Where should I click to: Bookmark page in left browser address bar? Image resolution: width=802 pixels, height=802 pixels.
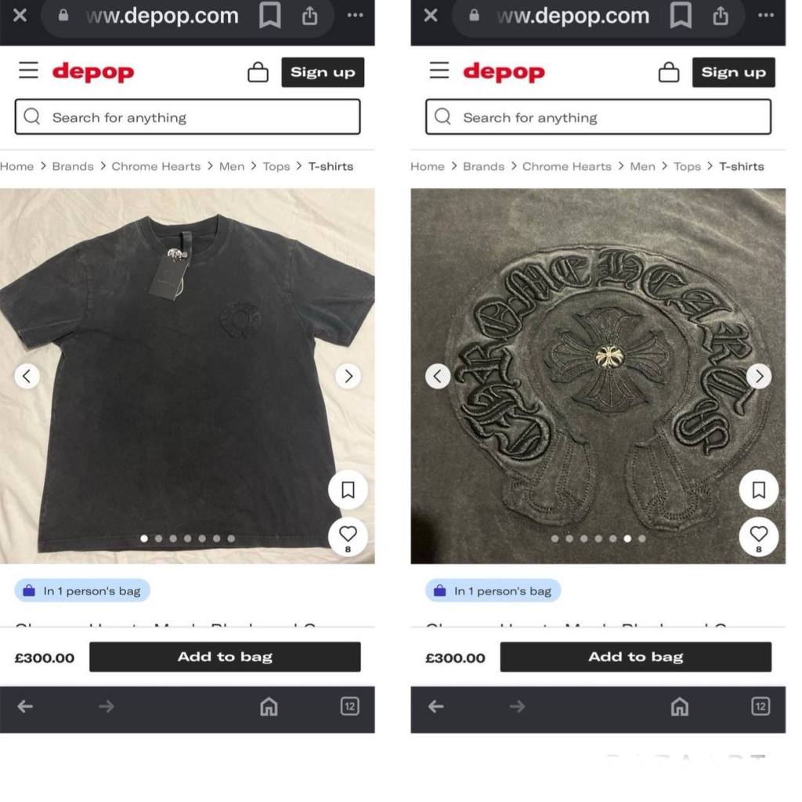pos(270,16)
